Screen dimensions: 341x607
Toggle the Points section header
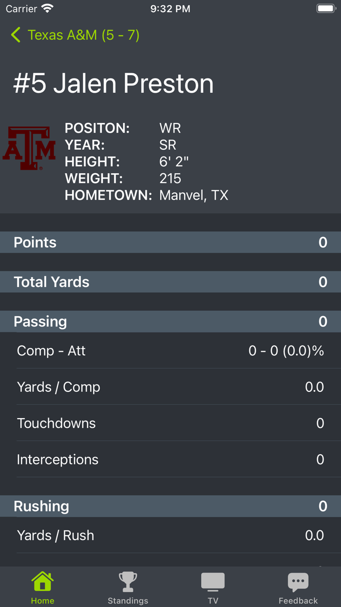pos(170,242)
